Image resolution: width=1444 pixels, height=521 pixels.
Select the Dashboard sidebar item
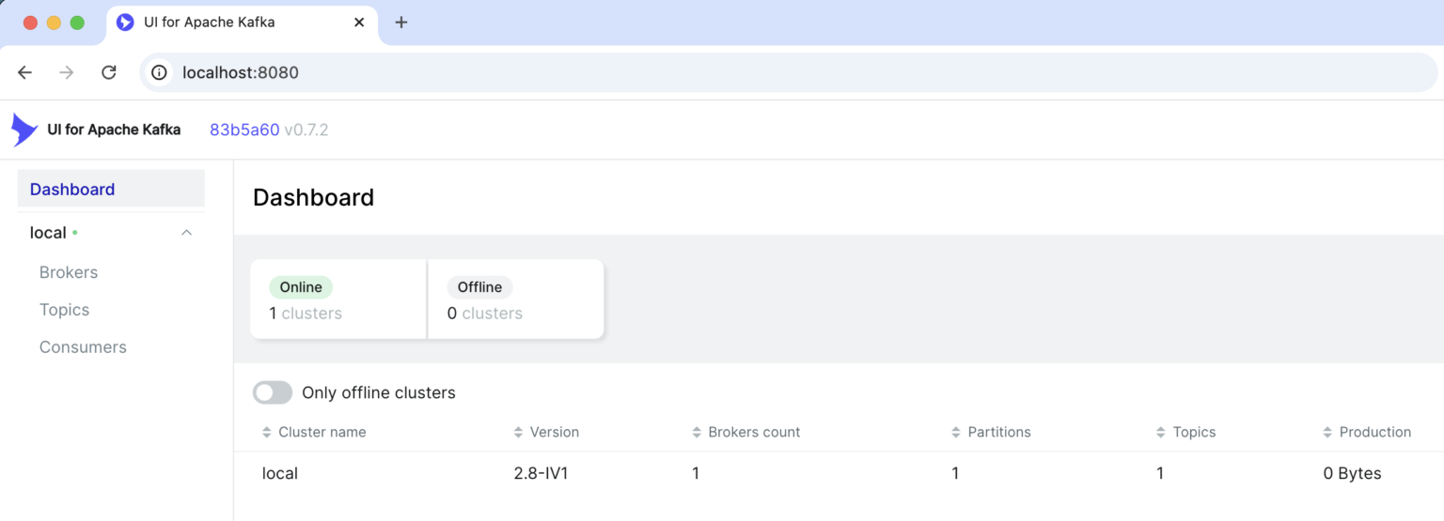coord(111,189)
